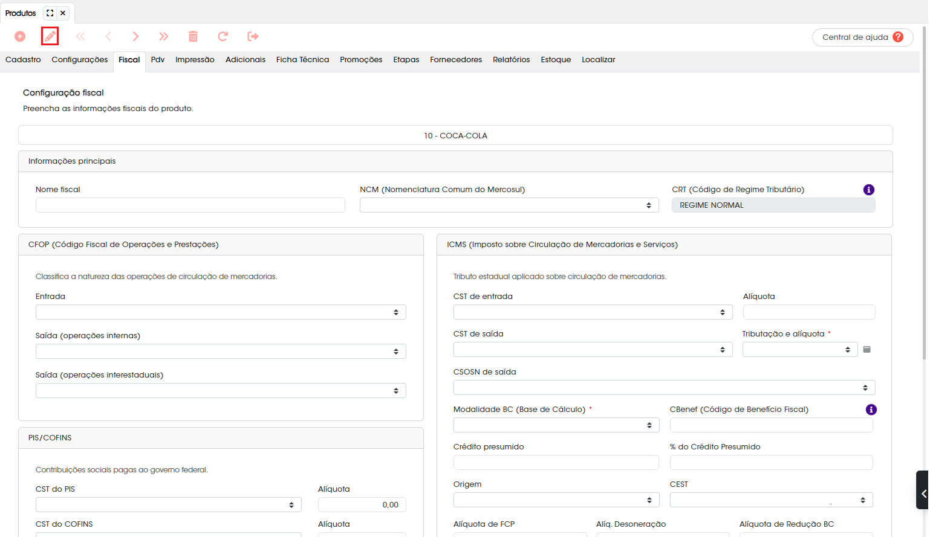930x537 pixels.
Task: Open the NCM dropdown
Action: coord(509,205)
